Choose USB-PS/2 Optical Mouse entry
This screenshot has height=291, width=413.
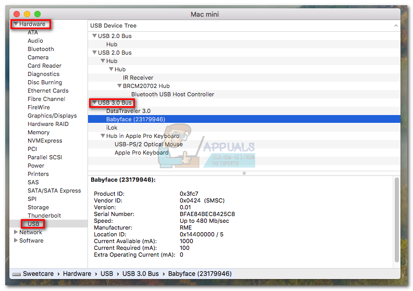(148, 144)
